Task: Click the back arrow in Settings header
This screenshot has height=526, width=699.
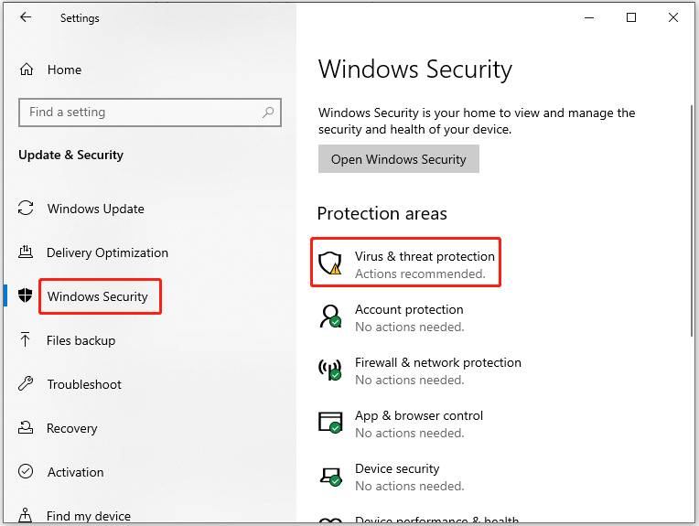Action: 26,17
